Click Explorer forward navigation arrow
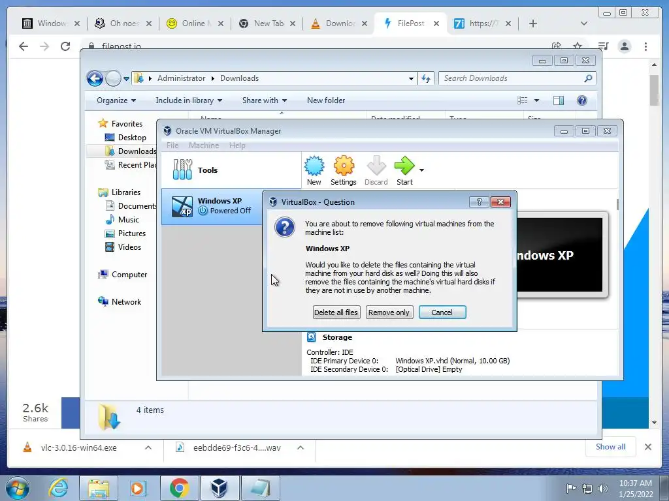 tap(113, 78)
